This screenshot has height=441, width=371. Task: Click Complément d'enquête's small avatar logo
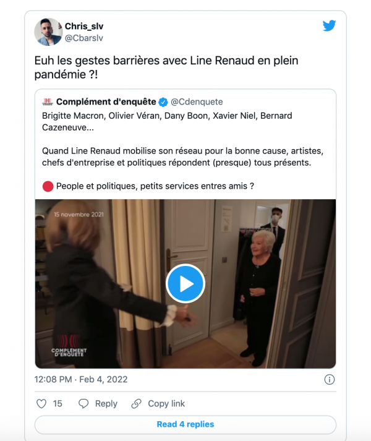click(47, 101)
